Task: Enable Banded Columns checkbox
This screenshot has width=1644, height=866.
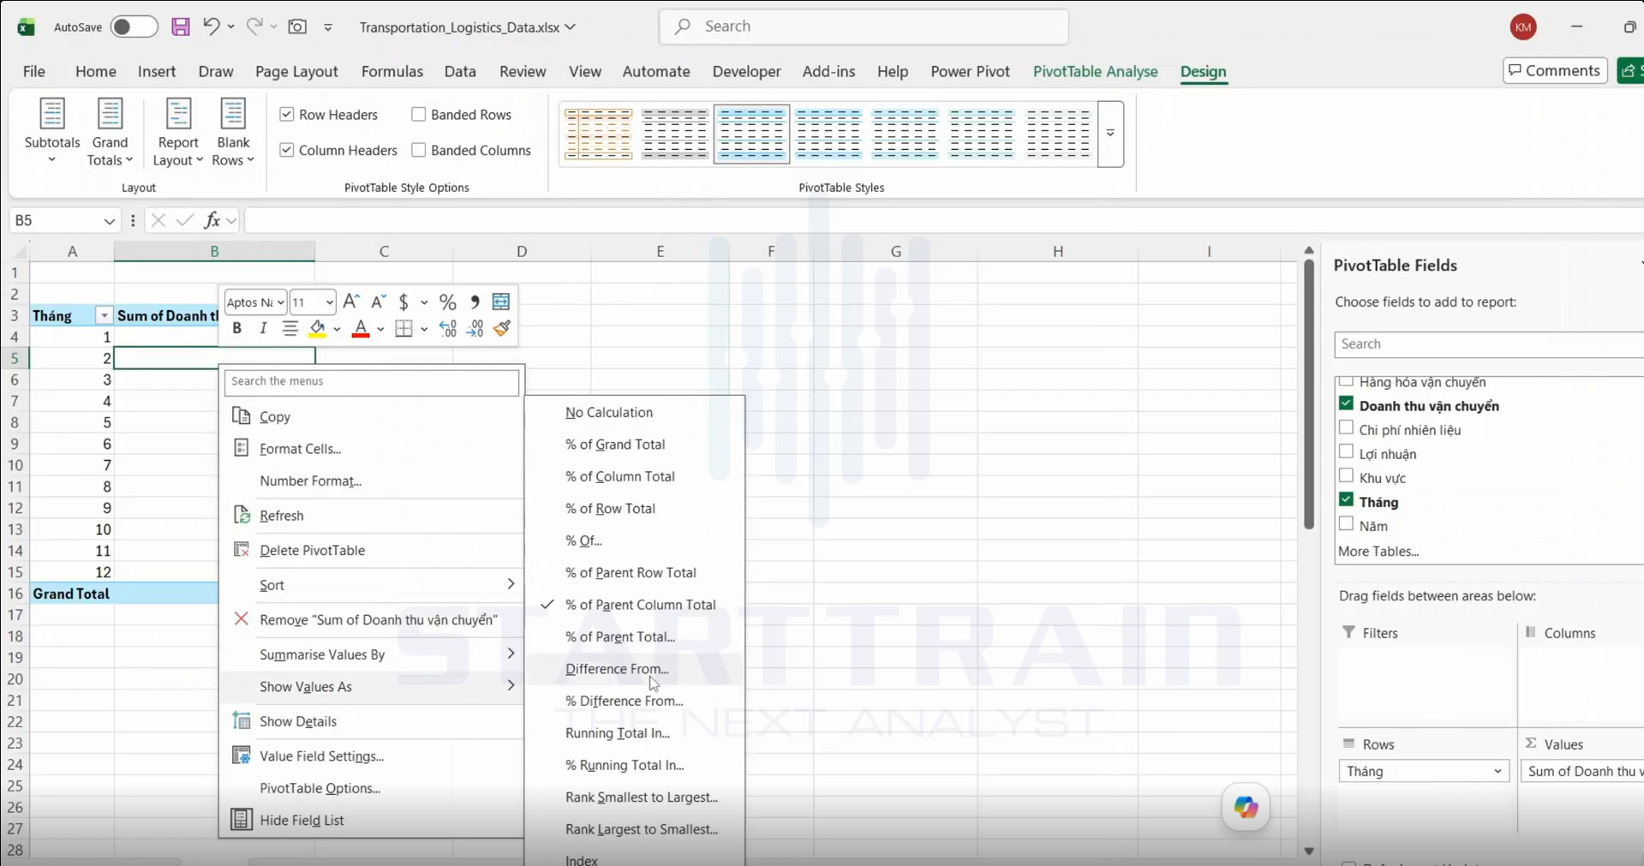Action: (419, 150)
